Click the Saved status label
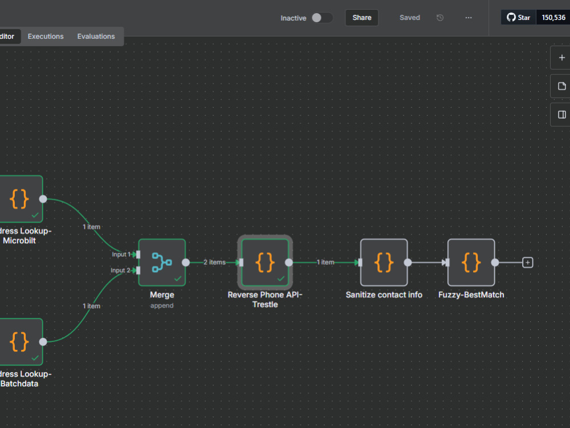The image size is (570, 428). tap(410, 18)
